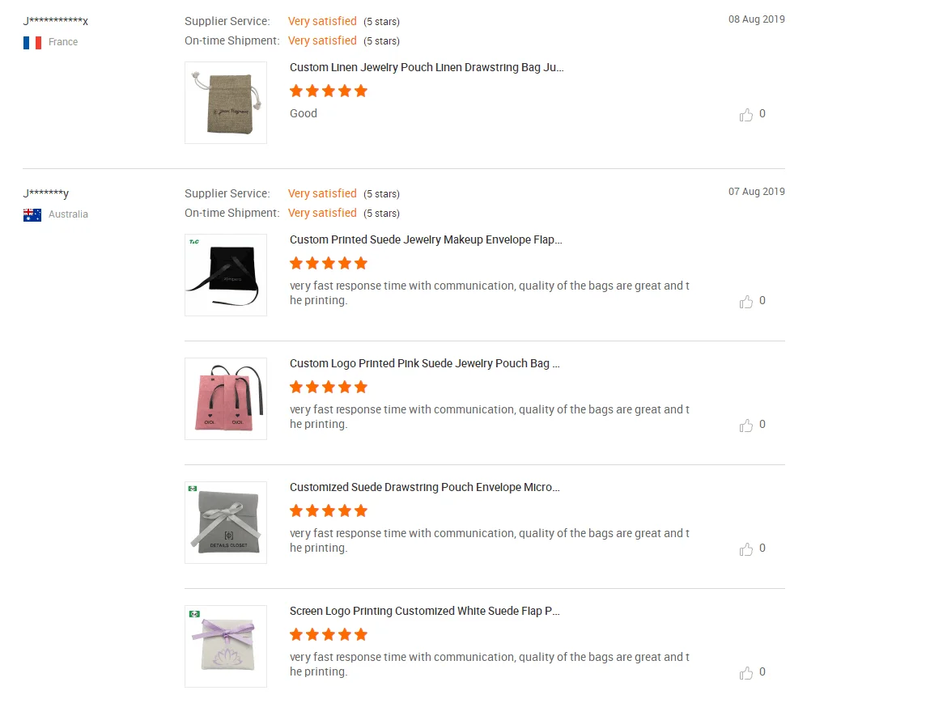Click reviewer name J********y
Screen dimensions: 947x720
pos(46,193)
